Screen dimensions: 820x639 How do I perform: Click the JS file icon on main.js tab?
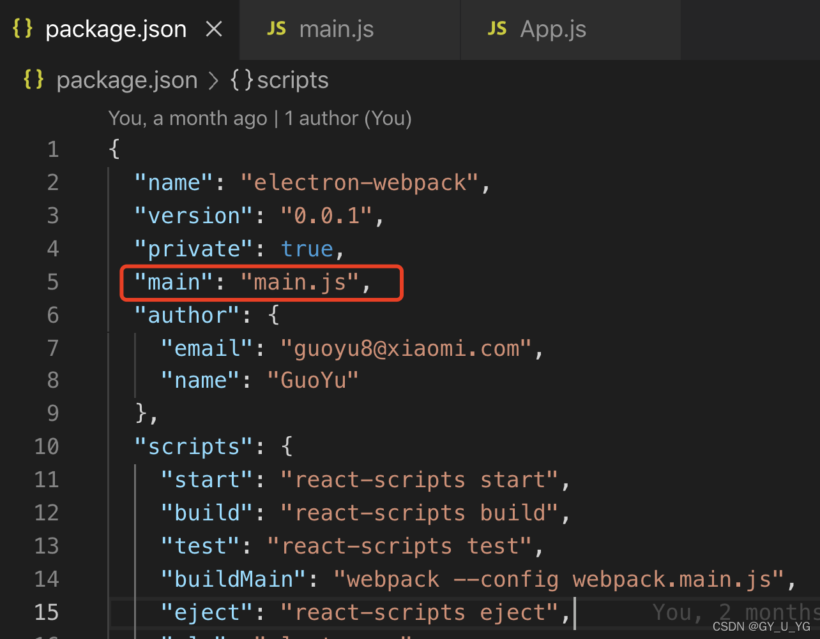277,29
